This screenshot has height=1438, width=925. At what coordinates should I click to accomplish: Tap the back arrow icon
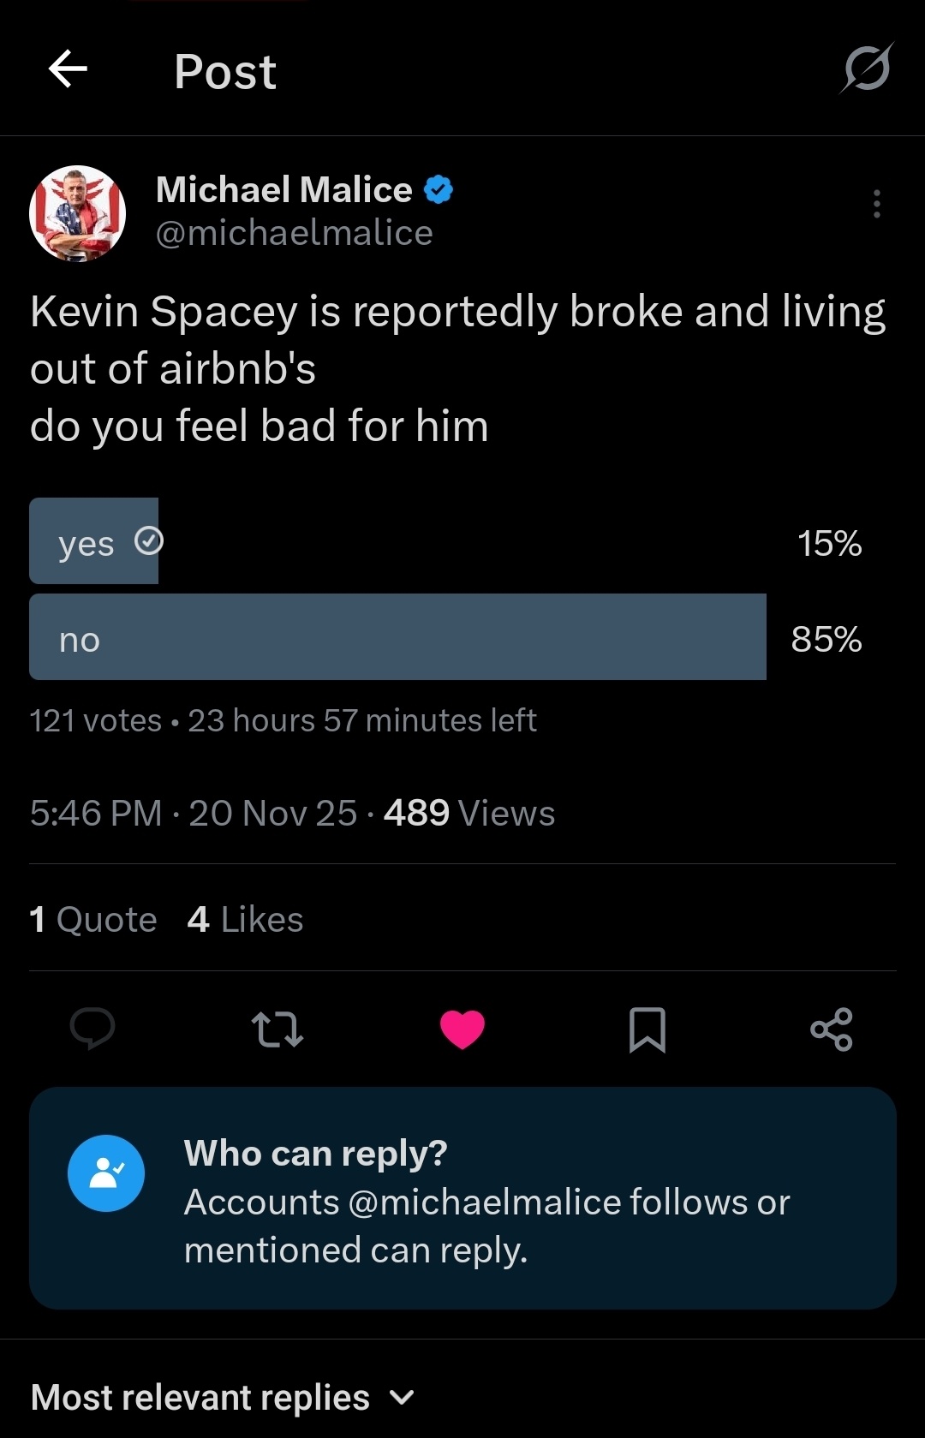pyautogui.click(x=69, y=69)
